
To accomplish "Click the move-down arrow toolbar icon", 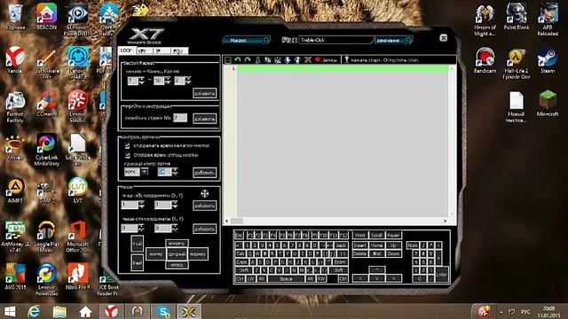I will [x=288, y=59].
